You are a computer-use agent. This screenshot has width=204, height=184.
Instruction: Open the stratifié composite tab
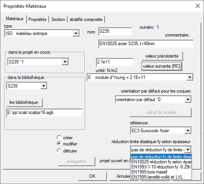point(86,19)
